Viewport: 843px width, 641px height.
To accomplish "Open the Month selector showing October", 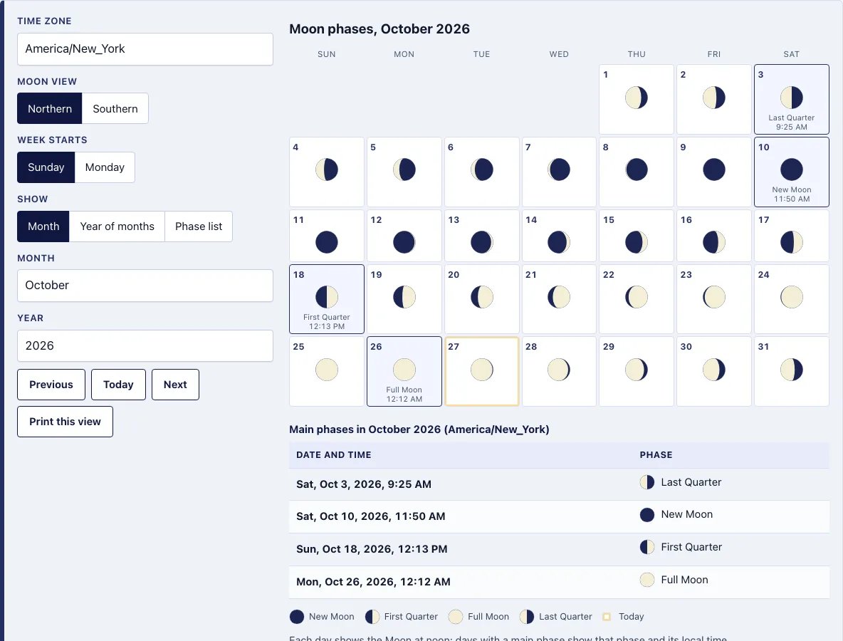I will click(x=145, y=286).
